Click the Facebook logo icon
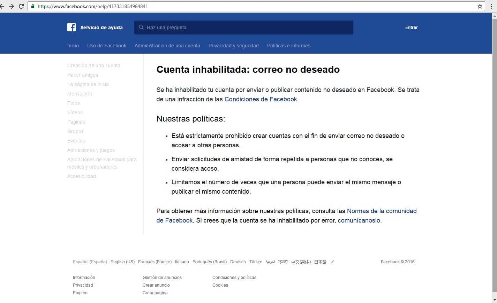The image size is (497, 303). [x=71, y=27]
